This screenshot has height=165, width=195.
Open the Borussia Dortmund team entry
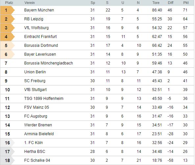[41, 46]
